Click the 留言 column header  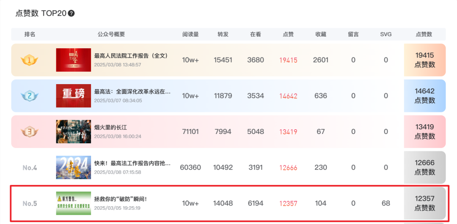click(x=353, y=34)
